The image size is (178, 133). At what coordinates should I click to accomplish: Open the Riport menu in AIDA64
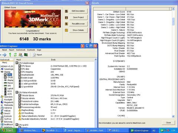[11, 50]
